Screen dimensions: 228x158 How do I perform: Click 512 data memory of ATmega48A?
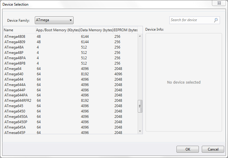tap(84, 47)
